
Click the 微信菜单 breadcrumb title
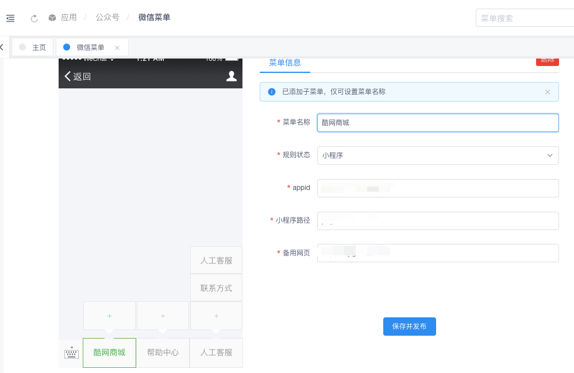pos(154,17)
